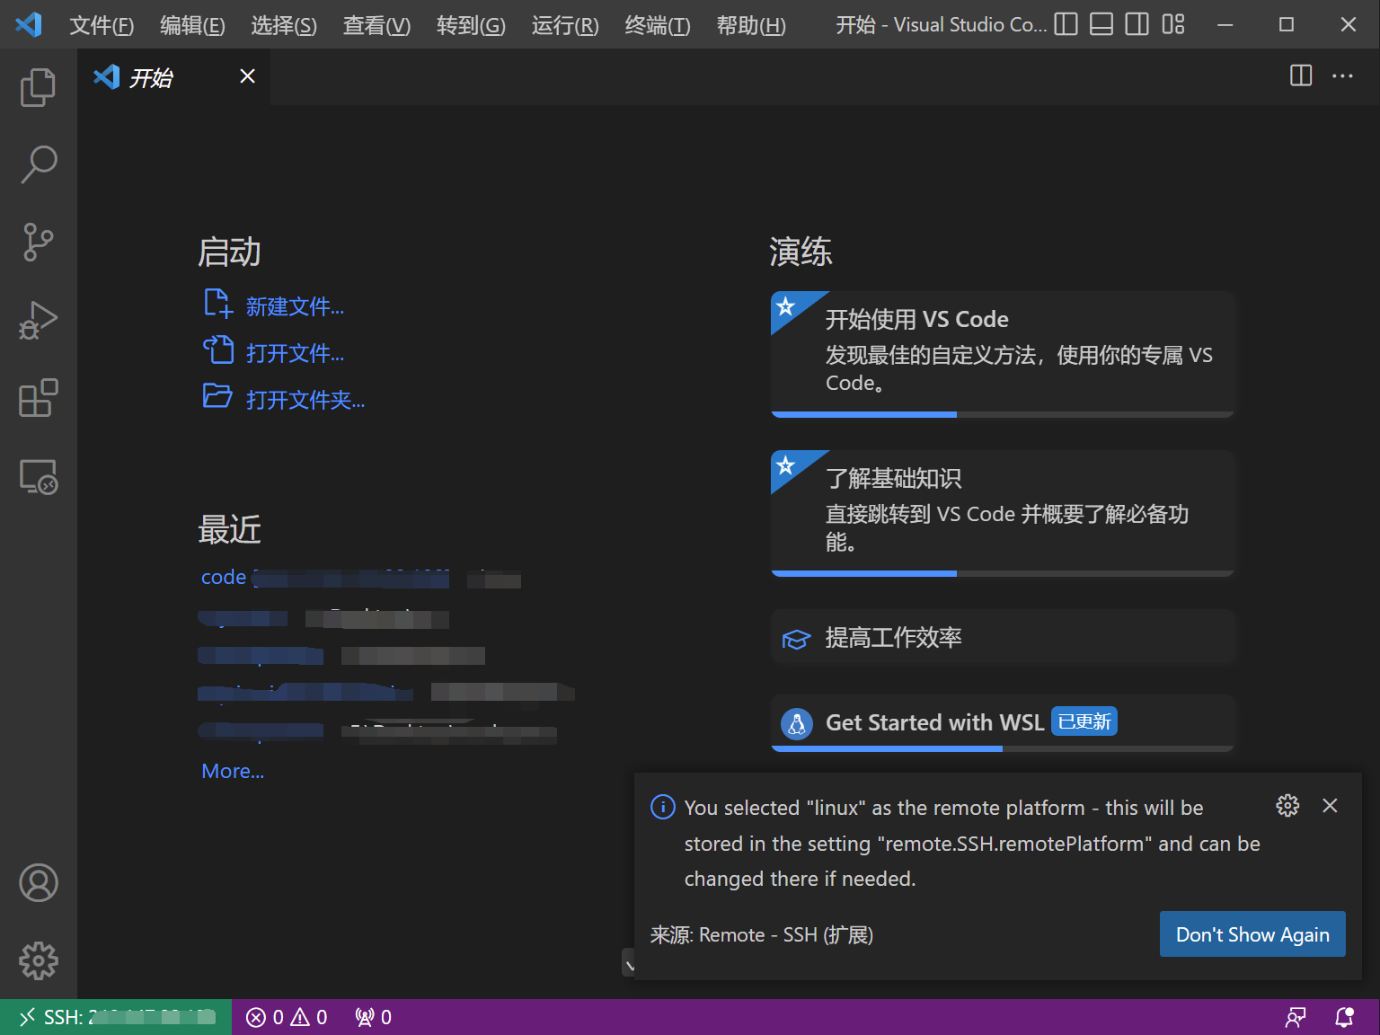Open the recent 'code' entry

tap(224, 578)
